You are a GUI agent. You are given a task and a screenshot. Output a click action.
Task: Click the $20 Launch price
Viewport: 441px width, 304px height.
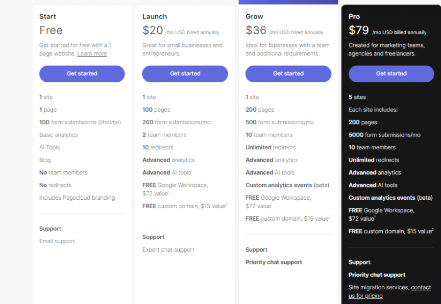pos(152,30)
